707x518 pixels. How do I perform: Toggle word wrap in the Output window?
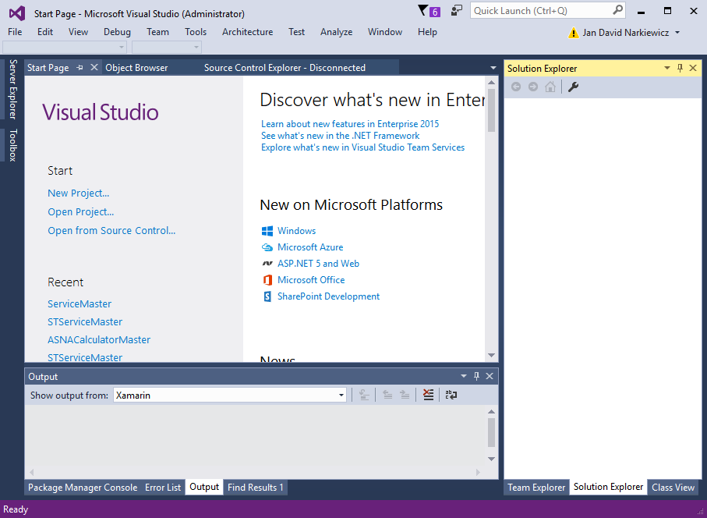[x=451, y=395]
